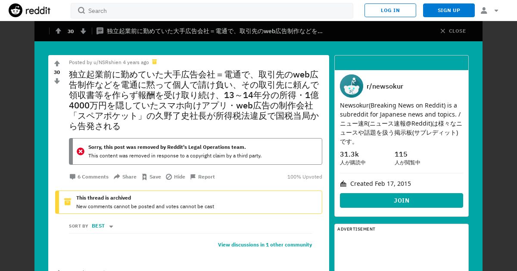This screenshot has width=517, height=271.
Task: Report the post
Action: coord(202,177)
